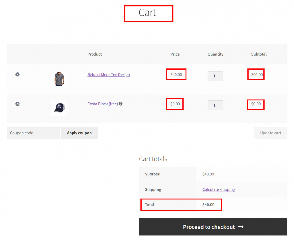This screenshot has width=294, height=247.
Task: Remove Belucci Mens Tee Design from cart
Action: point(17,74)
